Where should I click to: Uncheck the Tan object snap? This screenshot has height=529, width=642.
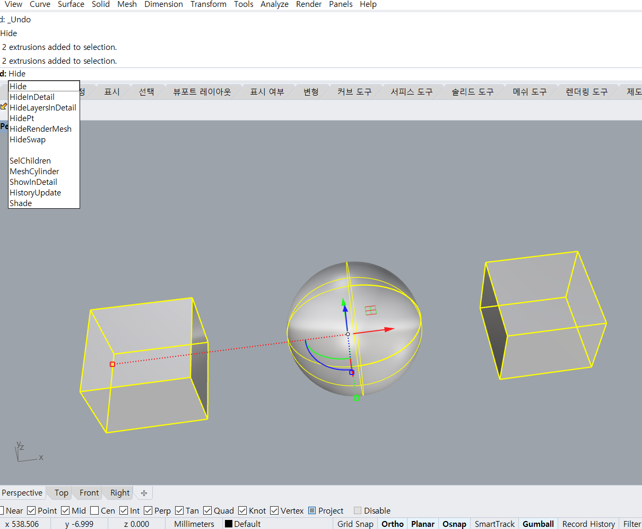pyautogui.click(x=179, y=510)
